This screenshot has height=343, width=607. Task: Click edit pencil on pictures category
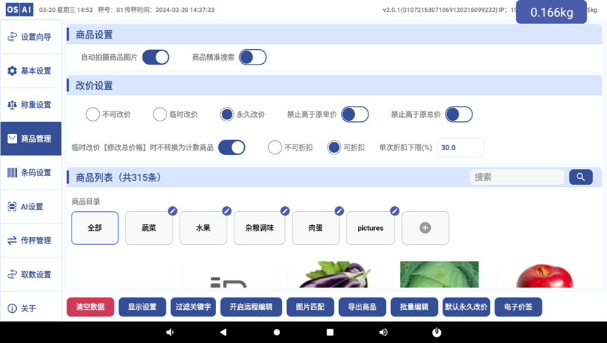(394, 210)
